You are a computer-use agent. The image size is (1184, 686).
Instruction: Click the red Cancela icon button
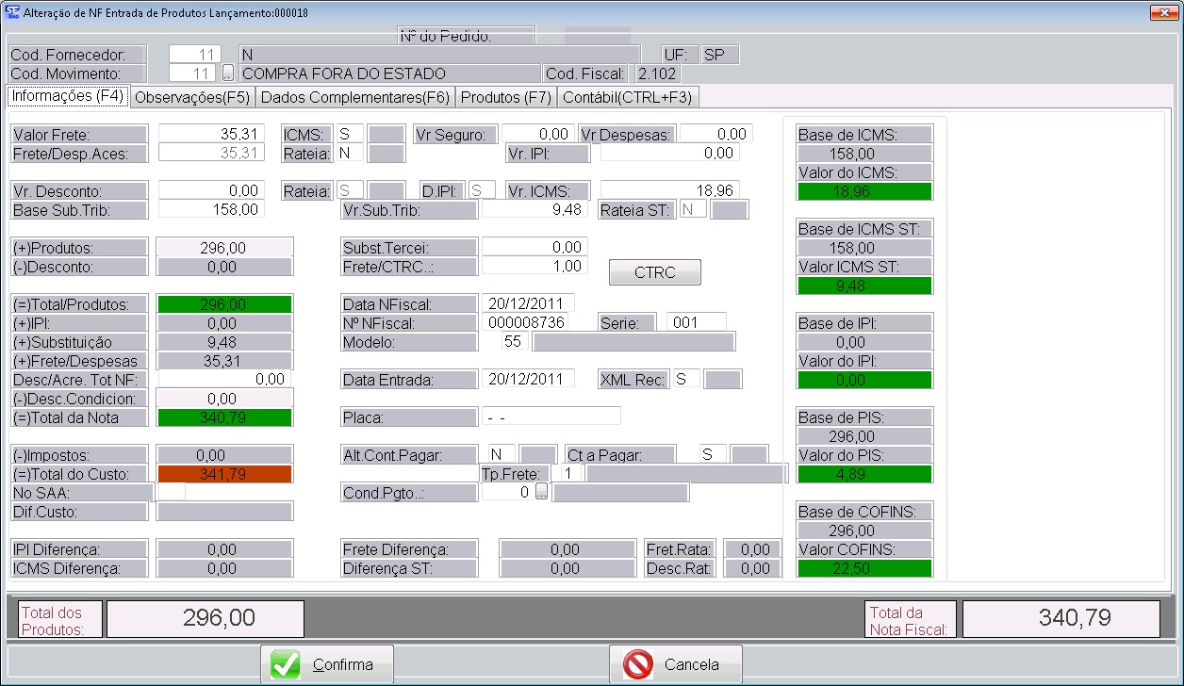[675, 664]
